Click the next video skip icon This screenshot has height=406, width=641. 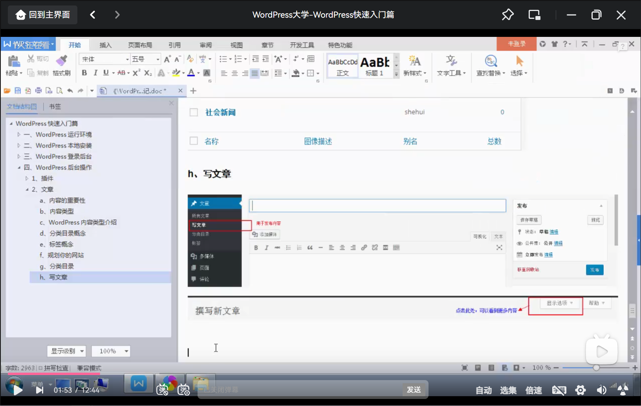[40, 390]
